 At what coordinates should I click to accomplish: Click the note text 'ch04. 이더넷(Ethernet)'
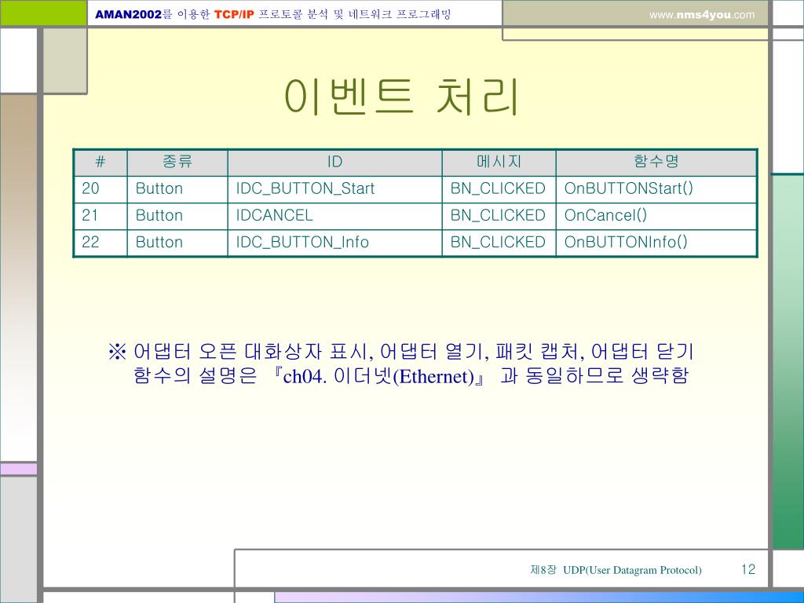(x=378, y=376)
